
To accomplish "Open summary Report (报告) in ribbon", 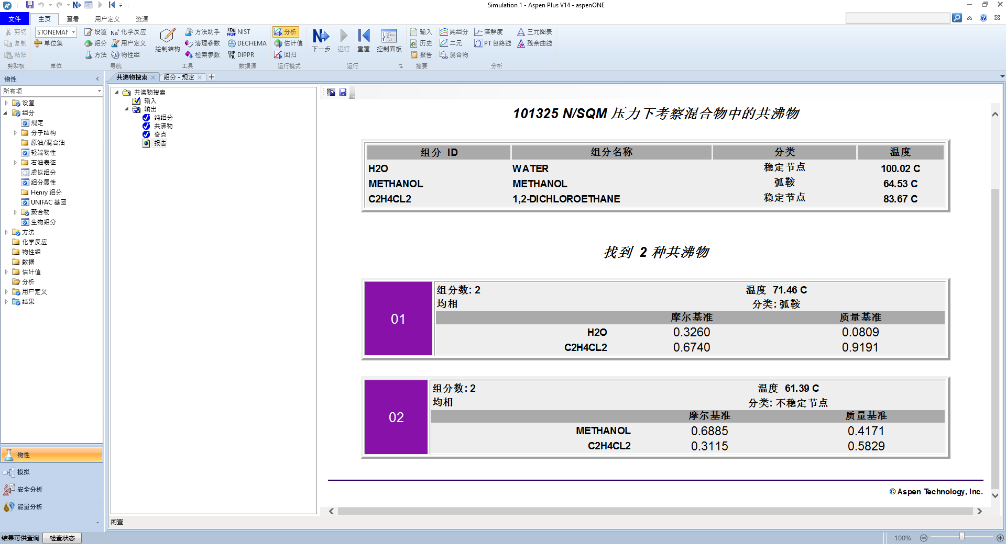I will (x=421, y=55).
